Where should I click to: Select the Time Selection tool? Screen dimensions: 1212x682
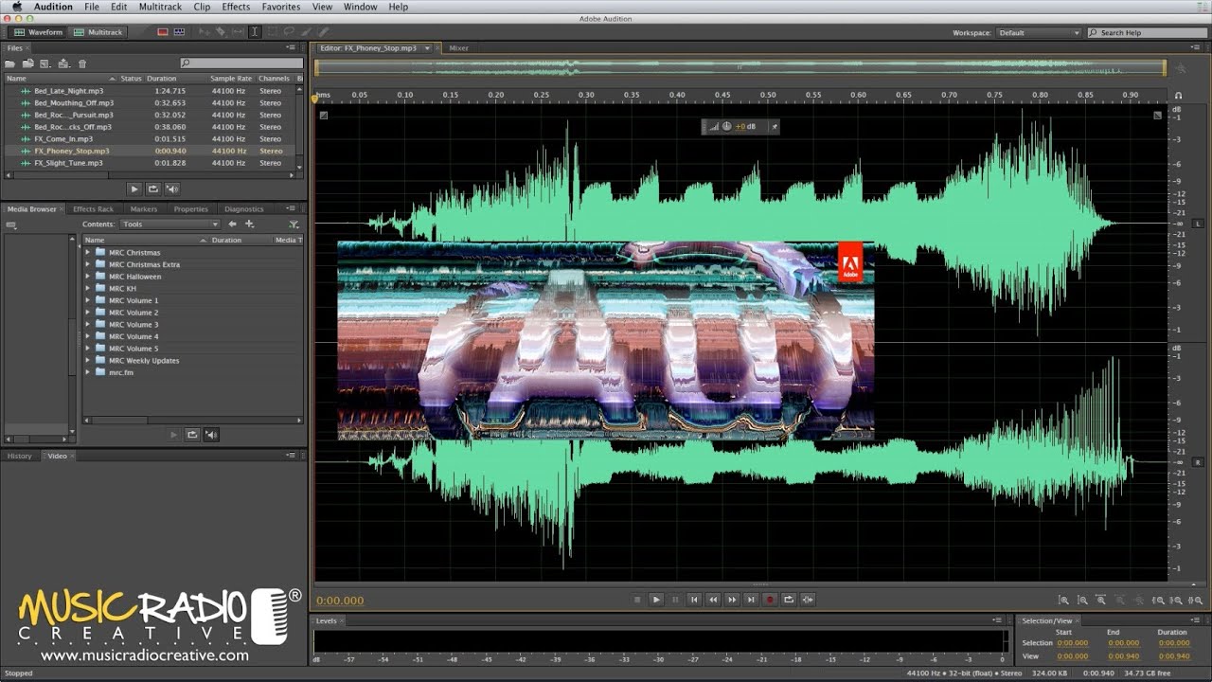coord(255,32)
